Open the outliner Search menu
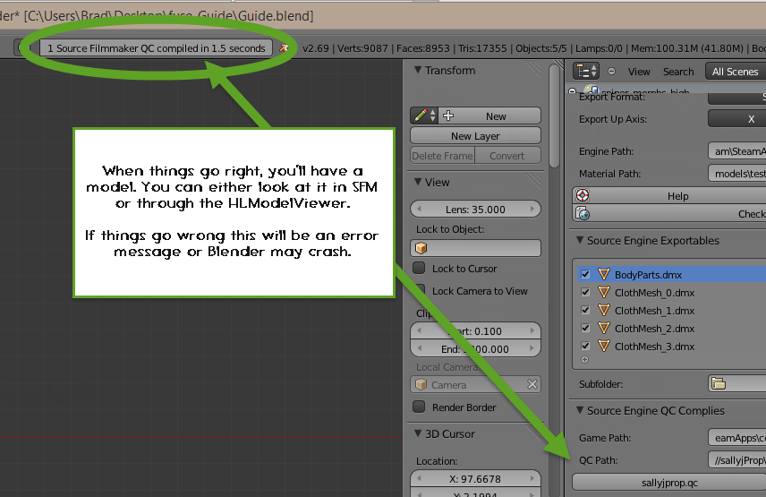Screen dimensions: 766x497 [678, 72]
